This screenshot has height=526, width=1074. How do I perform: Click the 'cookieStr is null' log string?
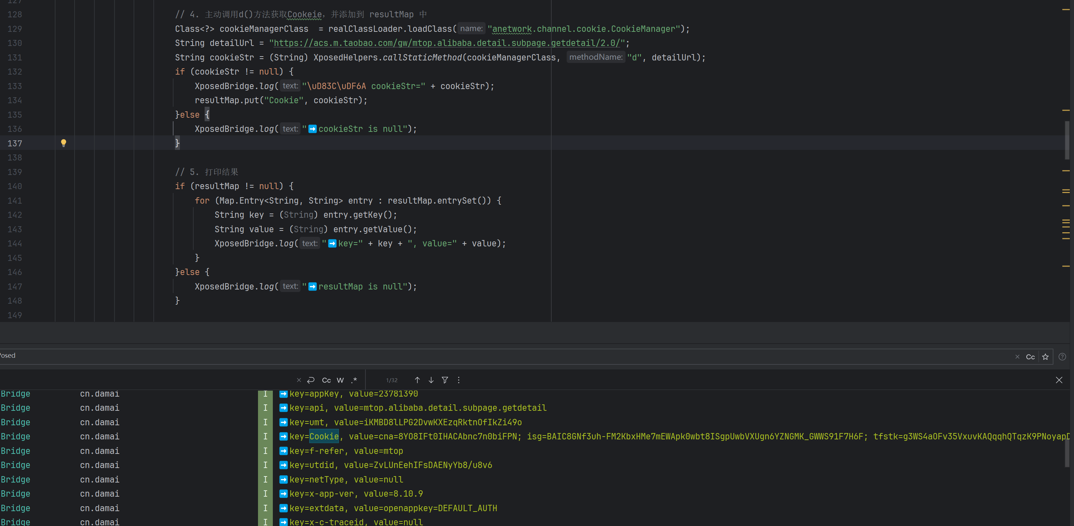pos(355,129)
